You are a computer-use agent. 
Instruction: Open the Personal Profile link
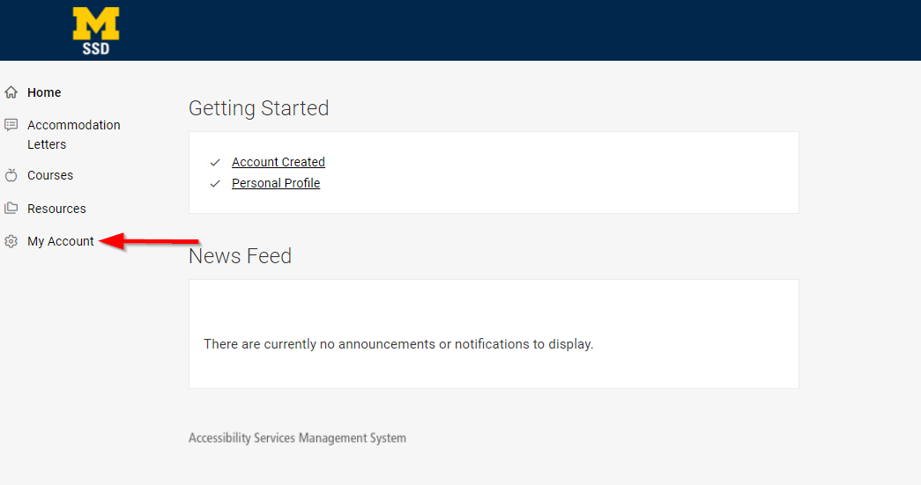pyautogui.click(x=275, y=183)
